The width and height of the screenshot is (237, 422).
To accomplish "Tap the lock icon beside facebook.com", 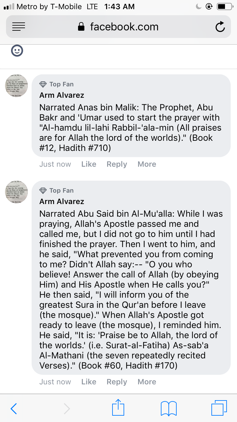I will (82, 27).
